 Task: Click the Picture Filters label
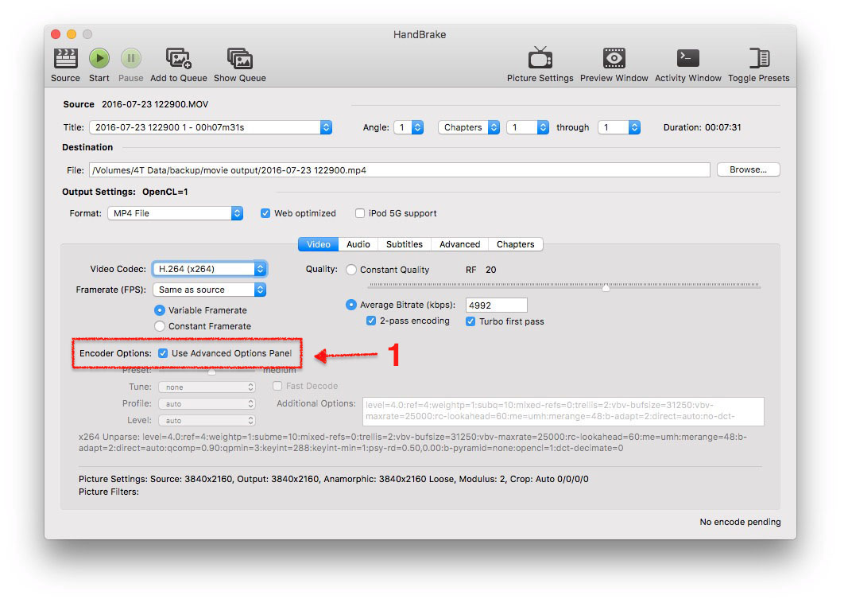point(109,492)
